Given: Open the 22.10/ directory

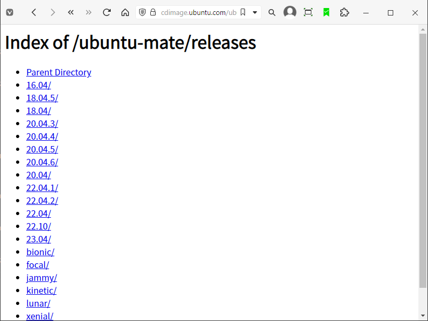Looking at the screenshot, I should pyautogui.click(x=39, y=226).
